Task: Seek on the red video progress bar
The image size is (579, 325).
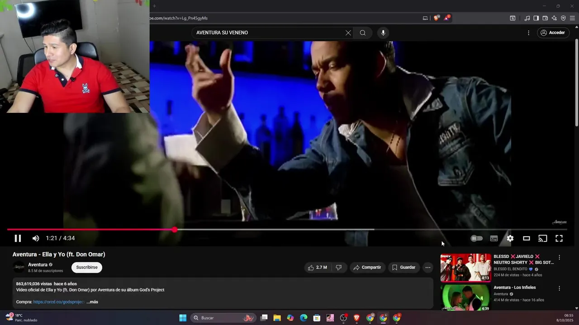Action: coord(90,229)
